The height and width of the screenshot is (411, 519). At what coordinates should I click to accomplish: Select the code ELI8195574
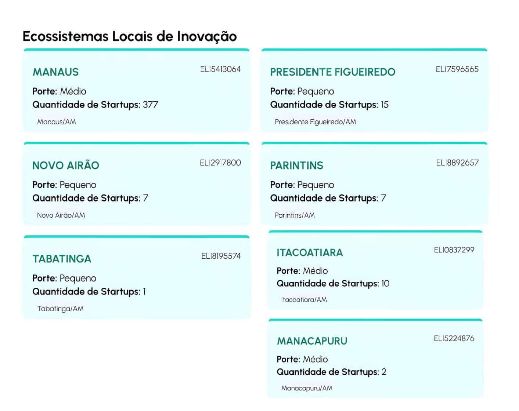pos(221,256)
